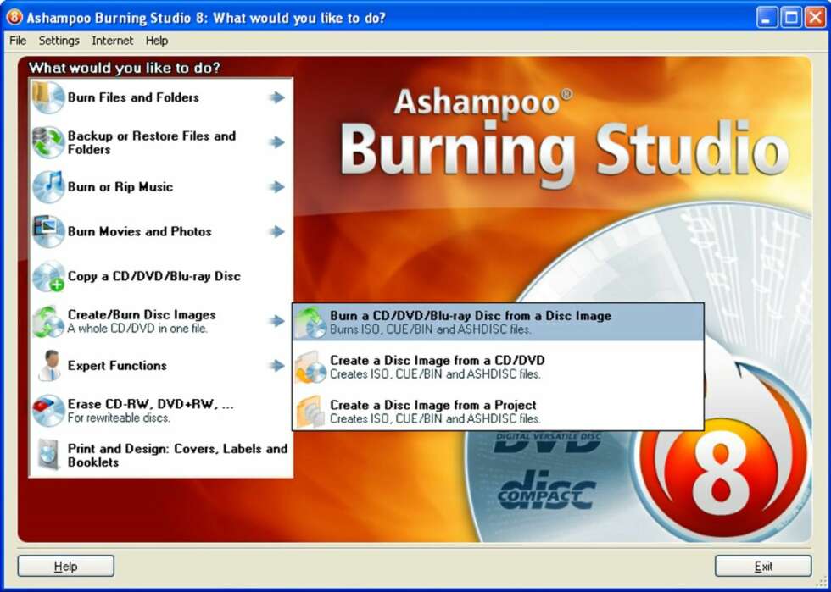The image size is (831, 592).
Task: Choose Print and Design: Covers, Labels and Booklets
Action: pyautogui.click(x=177, y=456)
